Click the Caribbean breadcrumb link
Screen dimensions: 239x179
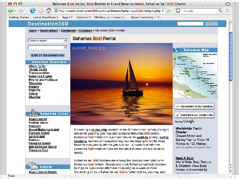click(68, 30)
